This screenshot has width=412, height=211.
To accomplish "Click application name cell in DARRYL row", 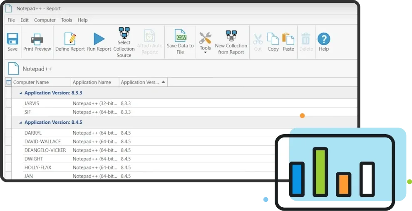I will pos(95,133).
